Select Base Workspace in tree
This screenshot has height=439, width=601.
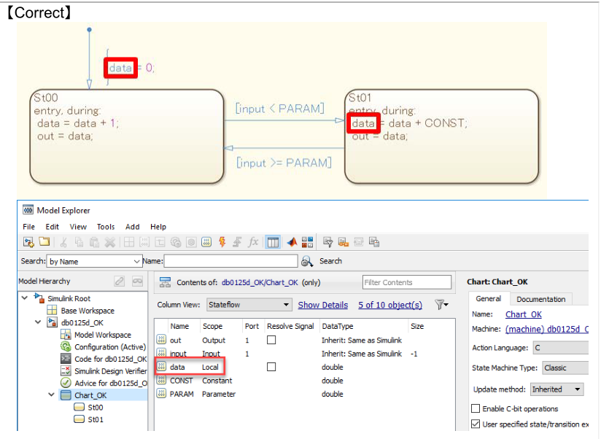(x=88, y=311)
